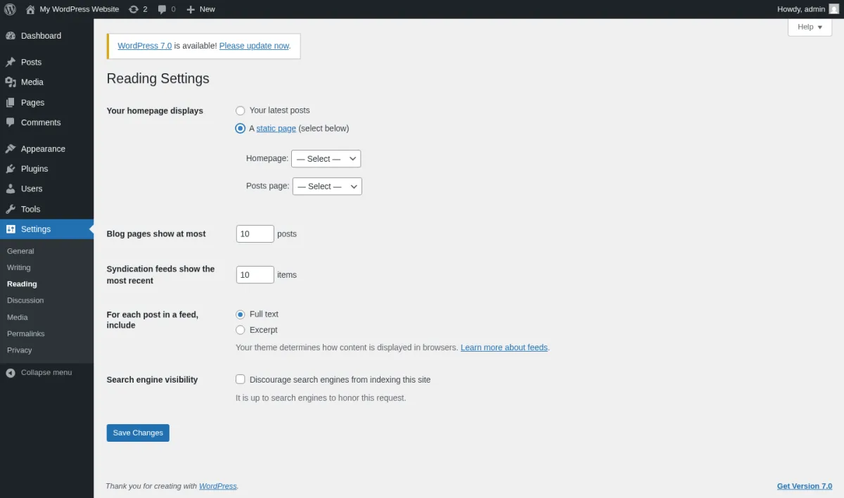Click the Pages sidebar icon
Image resolution: width=844 pixels, height=498 pixels.
point(11,103)
